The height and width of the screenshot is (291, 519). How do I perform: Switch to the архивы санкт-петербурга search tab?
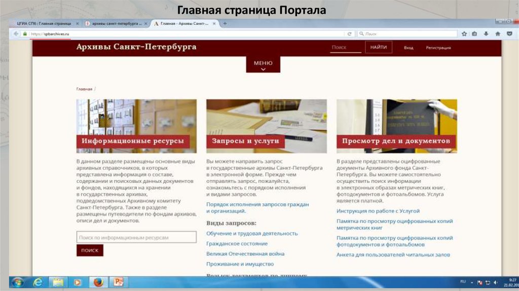coord(116,24)
